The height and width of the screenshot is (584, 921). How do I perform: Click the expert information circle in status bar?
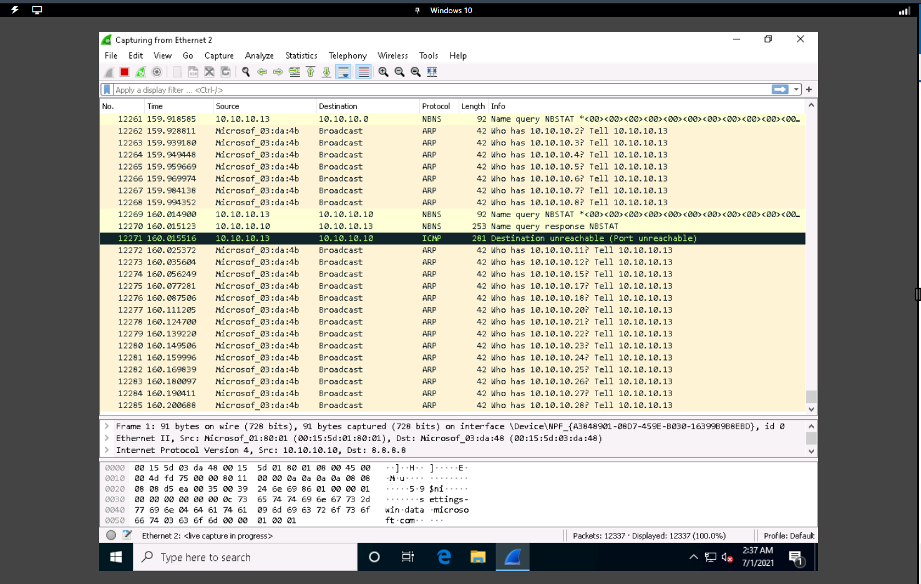click(111, 535)
